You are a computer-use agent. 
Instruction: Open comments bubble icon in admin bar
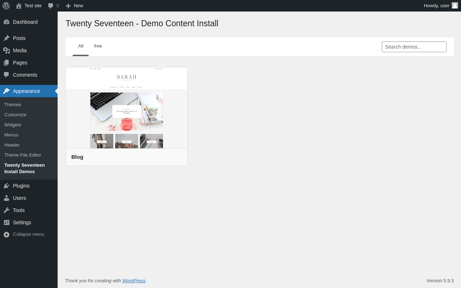(x=51, y=6)
